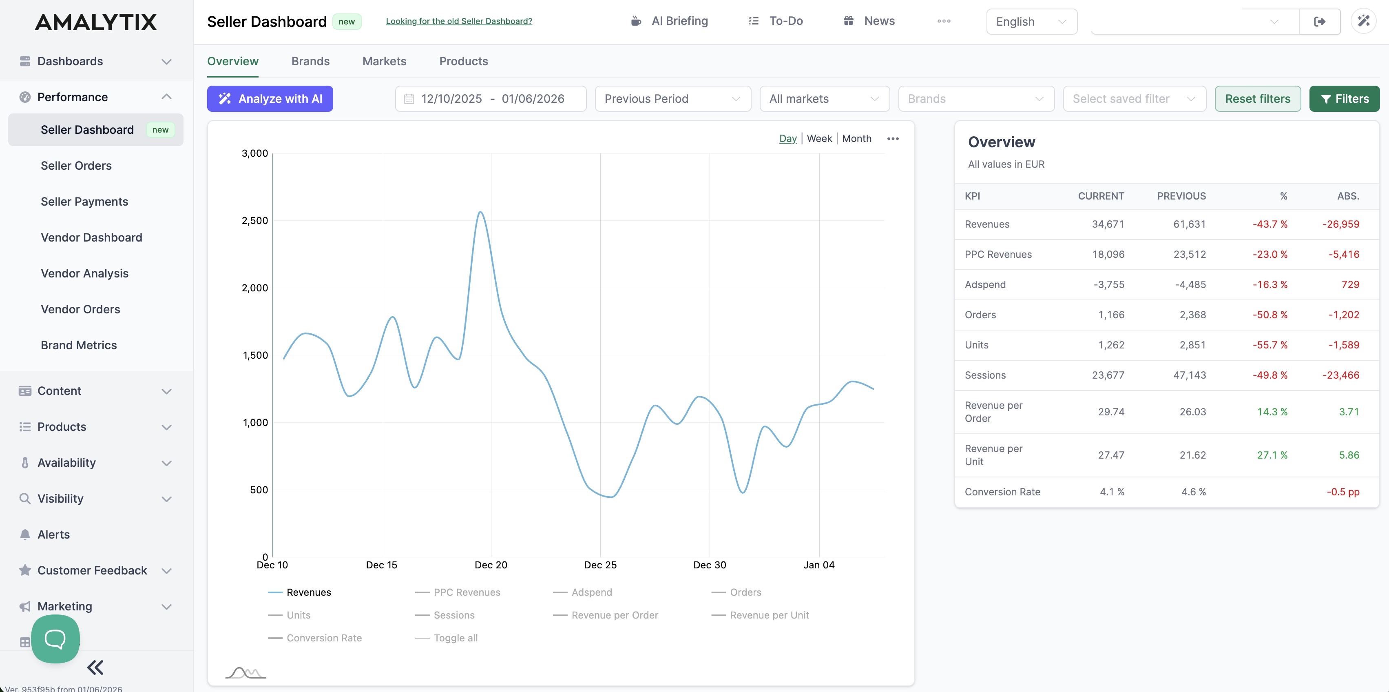Click the magic wand icon top right
The height and width of the screenshot is (692, 1389).
coord(1364,21)
